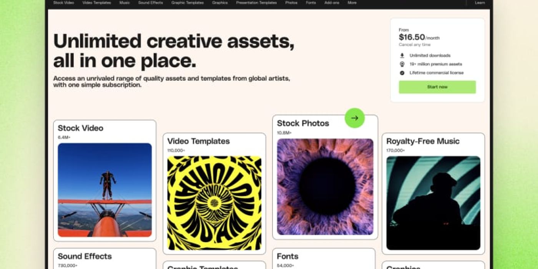Image resolution: width=538 pixels, height=269 pixels.
Task: Expand the More menu in the navigation
Action: (x=352, y=3)
